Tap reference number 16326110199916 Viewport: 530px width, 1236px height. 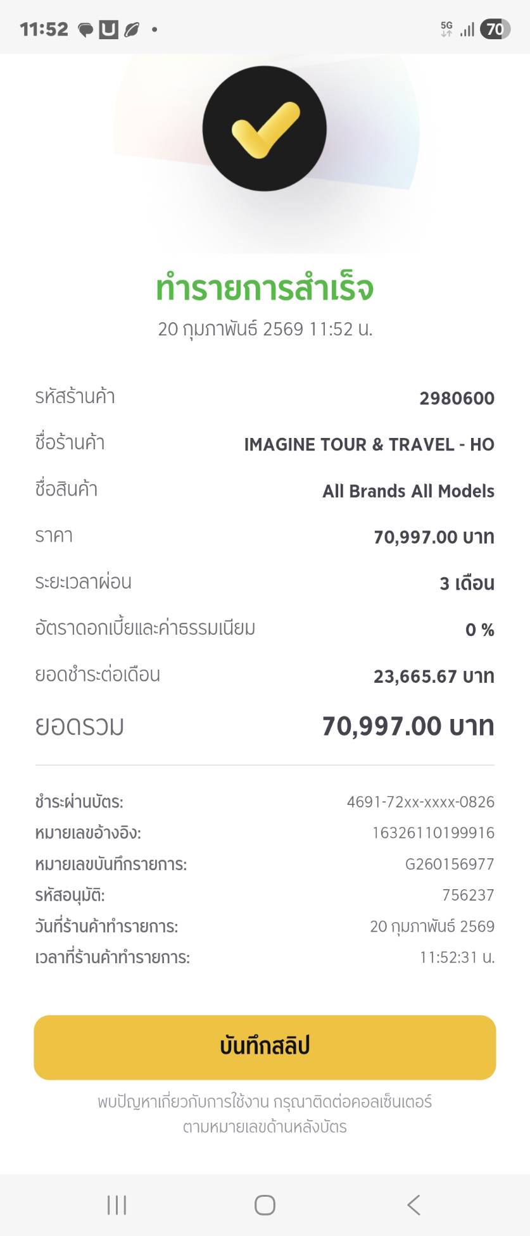pyautogui.click(x=433, y=833)
